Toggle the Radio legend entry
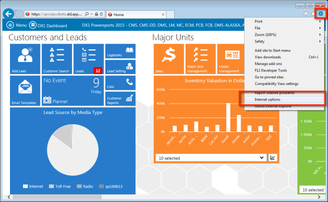Screen dimensions: 328x202 click(x=85, y=186)
